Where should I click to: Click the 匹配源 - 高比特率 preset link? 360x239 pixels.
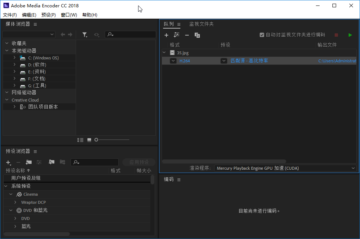click(x=249, y=61)
